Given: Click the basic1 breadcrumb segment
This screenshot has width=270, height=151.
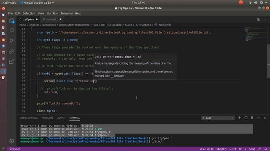Looking at the screenshot, I should 128,25.
